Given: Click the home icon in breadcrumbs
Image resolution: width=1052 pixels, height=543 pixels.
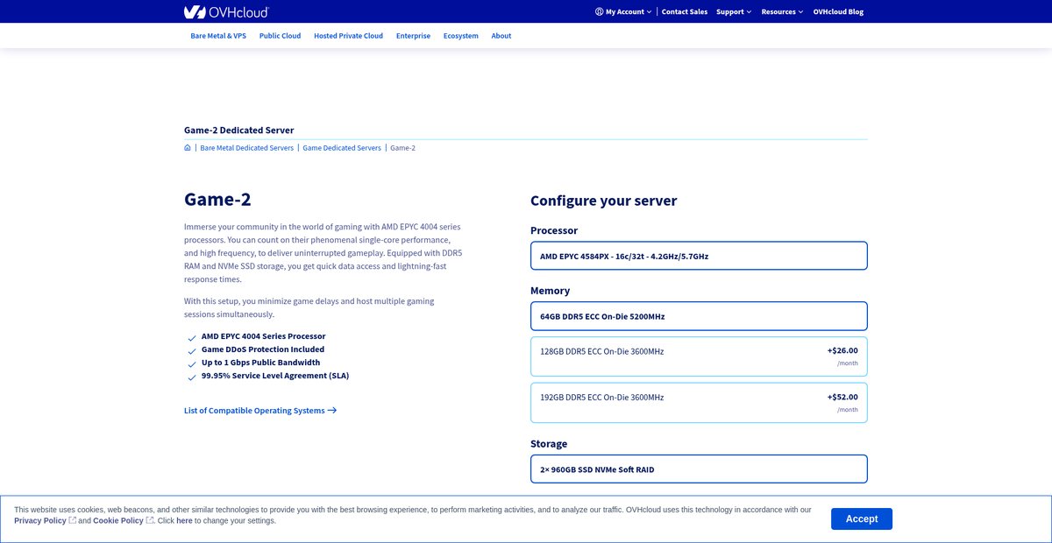Looking at the screenshot, I should click(188, 148).
